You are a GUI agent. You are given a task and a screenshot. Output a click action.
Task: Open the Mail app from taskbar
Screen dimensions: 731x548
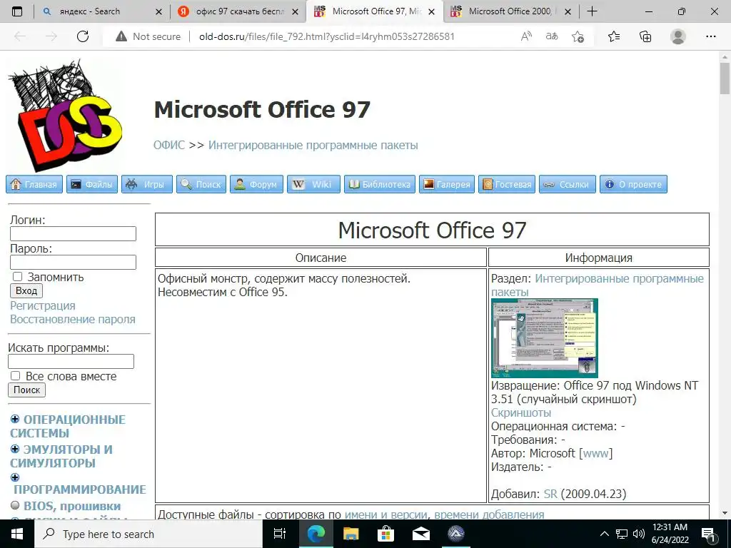(x=420, y=534)
